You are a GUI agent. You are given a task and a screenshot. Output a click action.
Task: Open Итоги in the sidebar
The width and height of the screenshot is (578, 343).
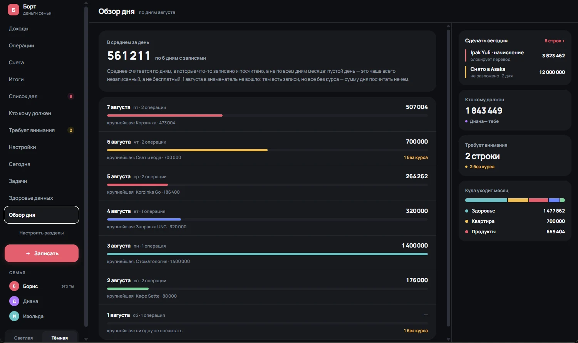(41, 79)
